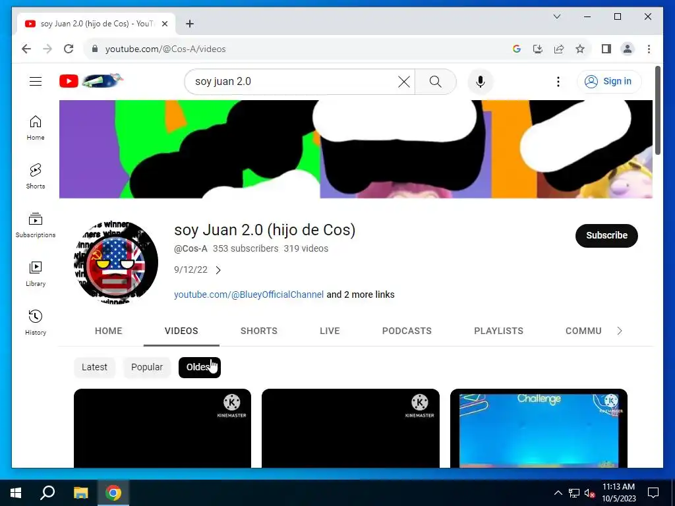Image resolution: width=675 pixels, height=506 pixels.
Task: Switch to the LIVE channel tab
Action: (330, 331)
